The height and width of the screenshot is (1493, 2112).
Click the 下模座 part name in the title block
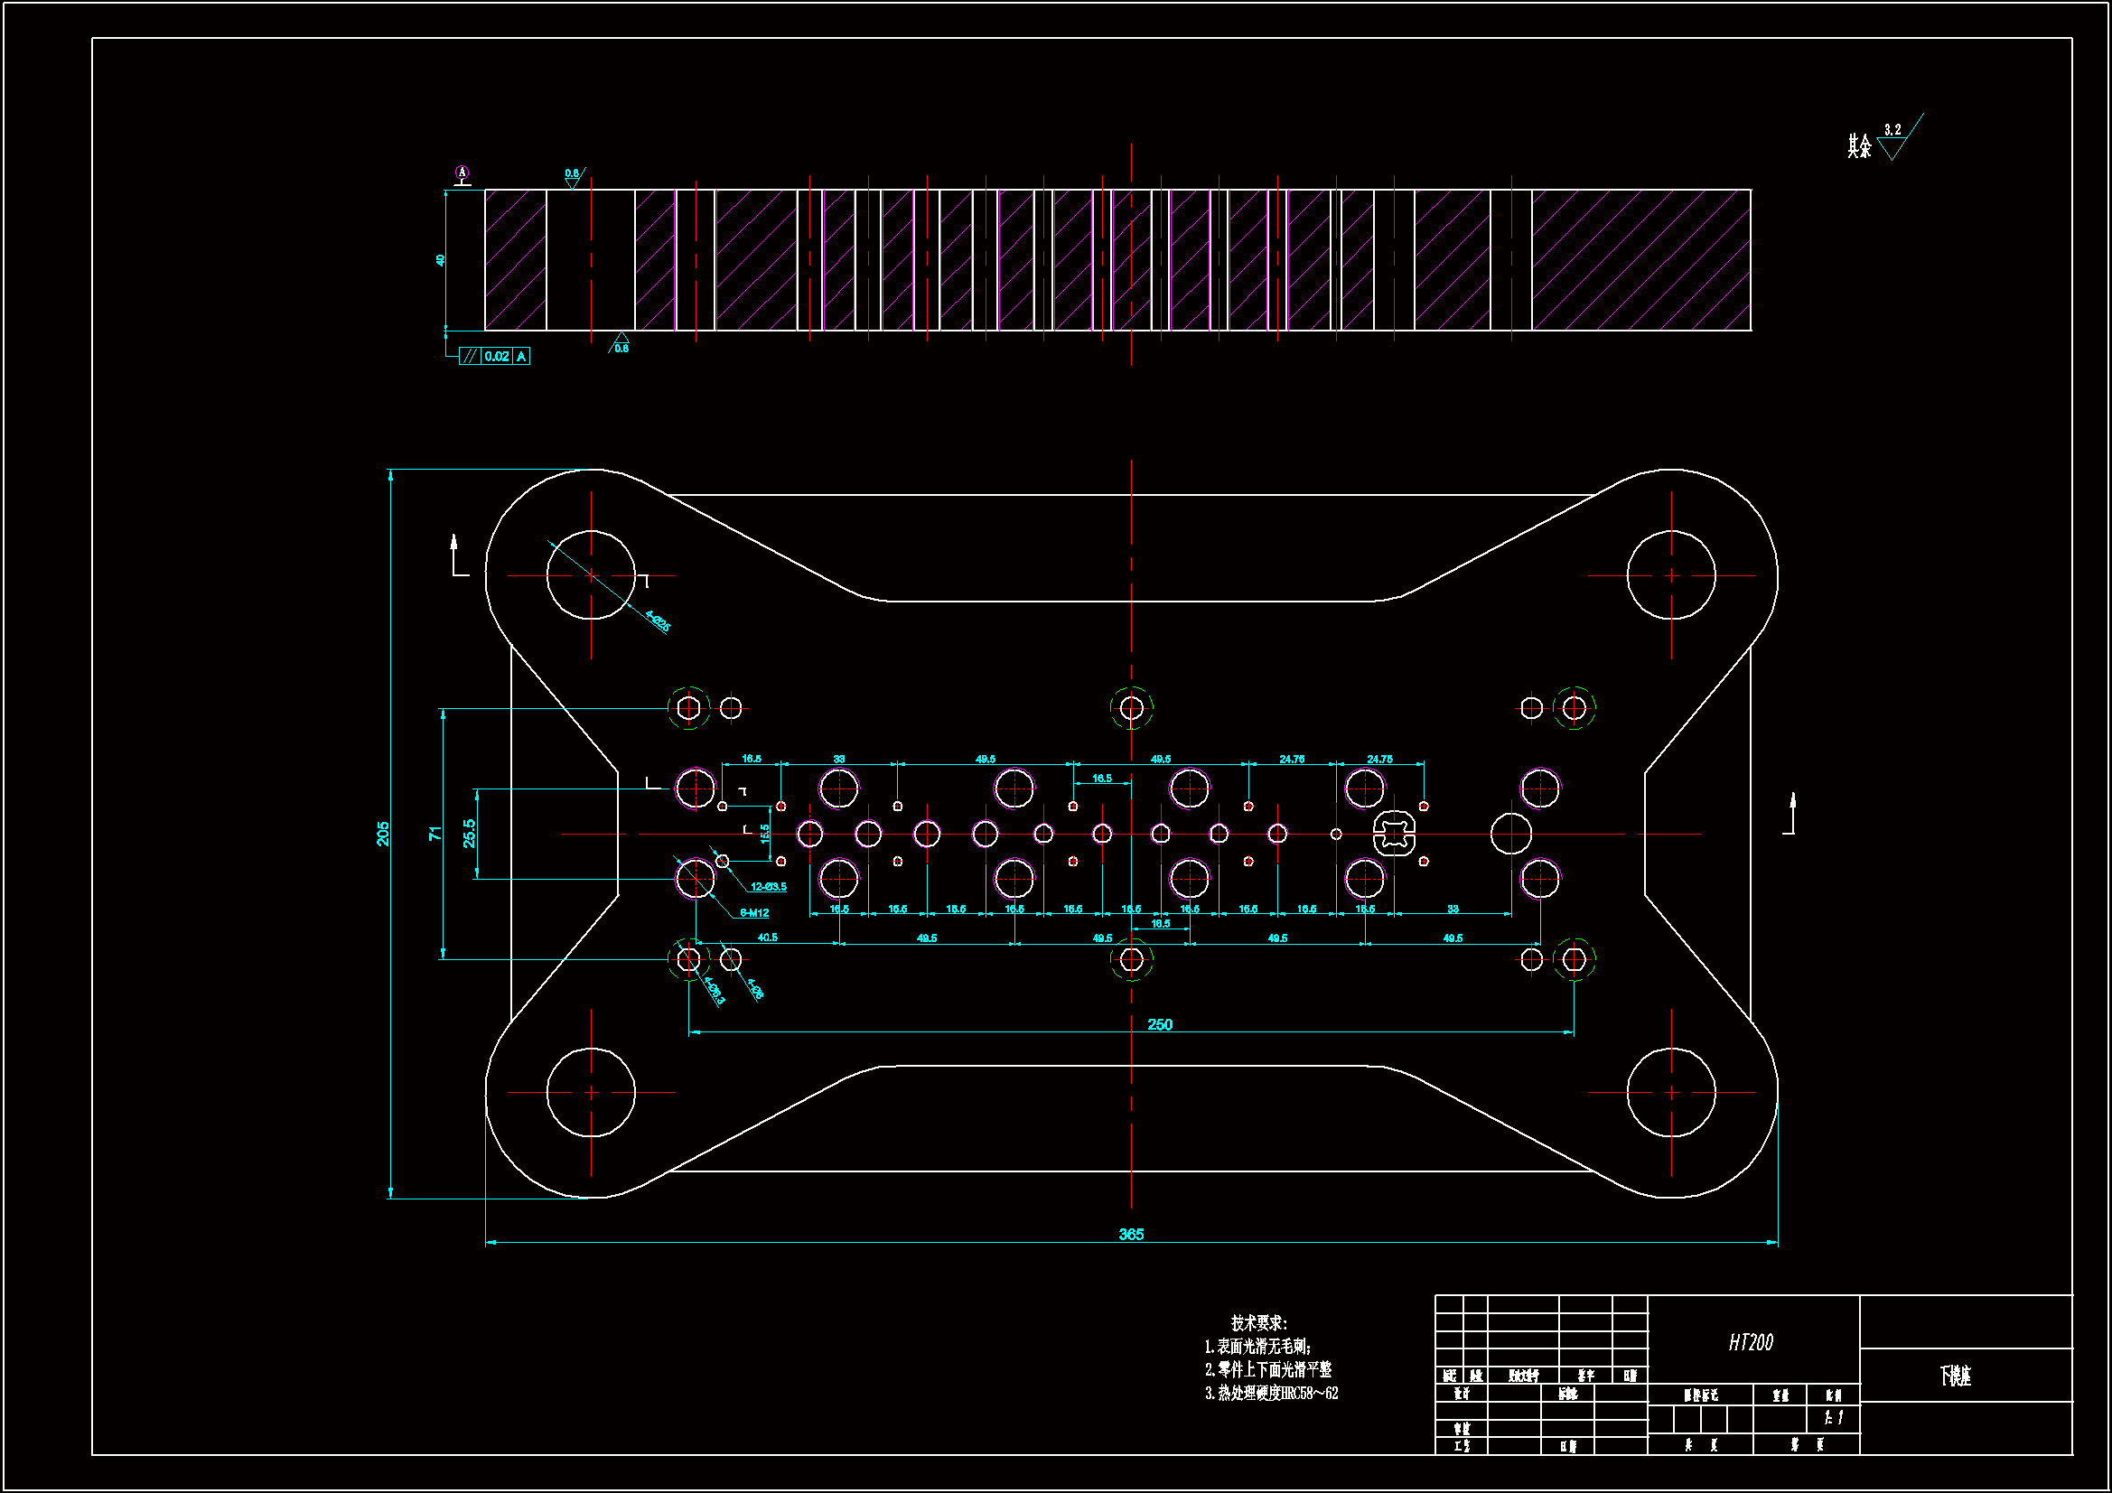[1955, 1376]
